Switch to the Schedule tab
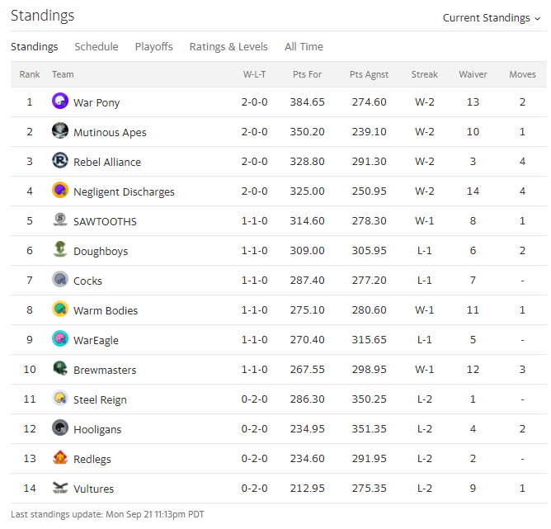Image resolution: width=551 pixels, height=529 pixels. [97, 47]
